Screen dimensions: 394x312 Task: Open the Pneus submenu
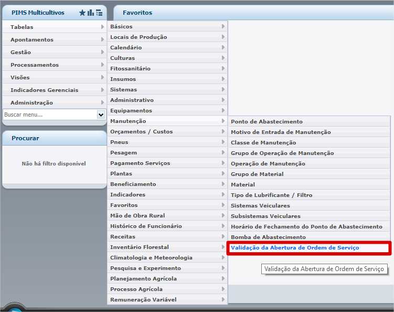(167, 142)
